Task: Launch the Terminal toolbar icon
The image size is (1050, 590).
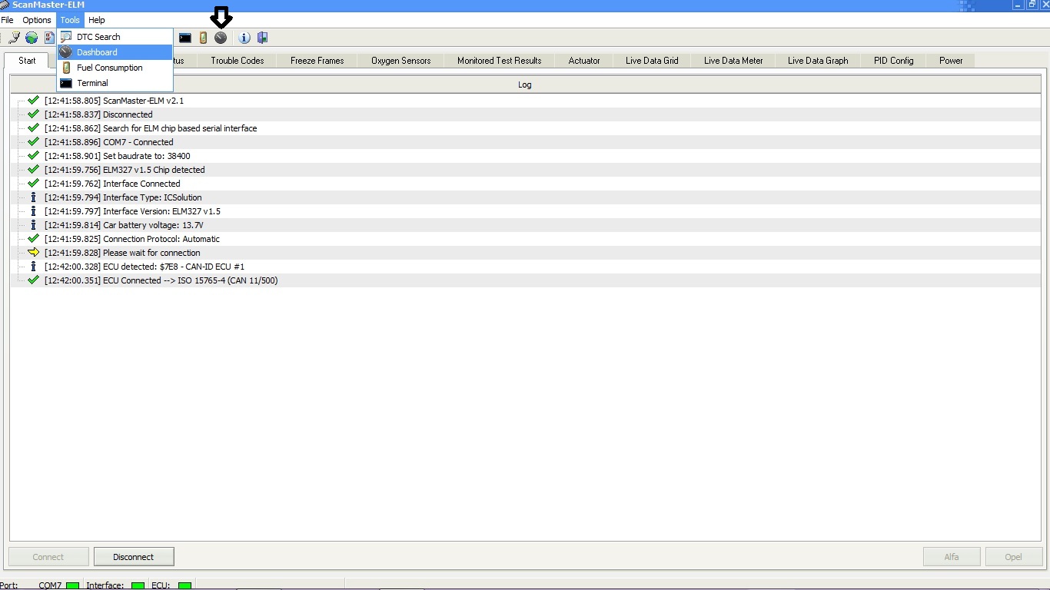Action: [x=184, y=37]
